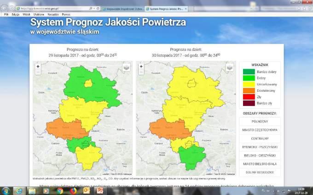Click the Bardzo dobry dark green swatch
The height and width of the screenshot is (195, 313).
249,72
